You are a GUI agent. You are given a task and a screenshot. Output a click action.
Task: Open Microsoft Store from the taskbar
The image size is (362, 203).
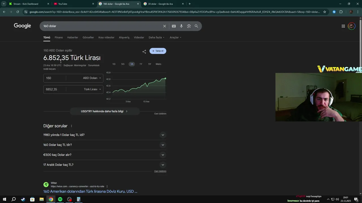32,199
